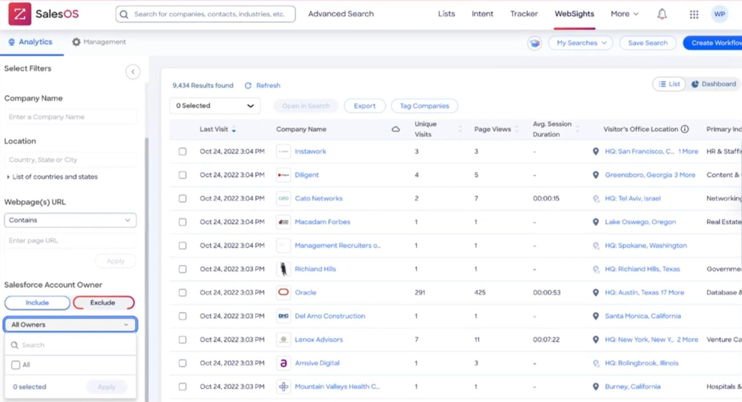The width and height of the screenshot is (742, 402).
Task: Open the notifications bell
Action: [662, 14]
